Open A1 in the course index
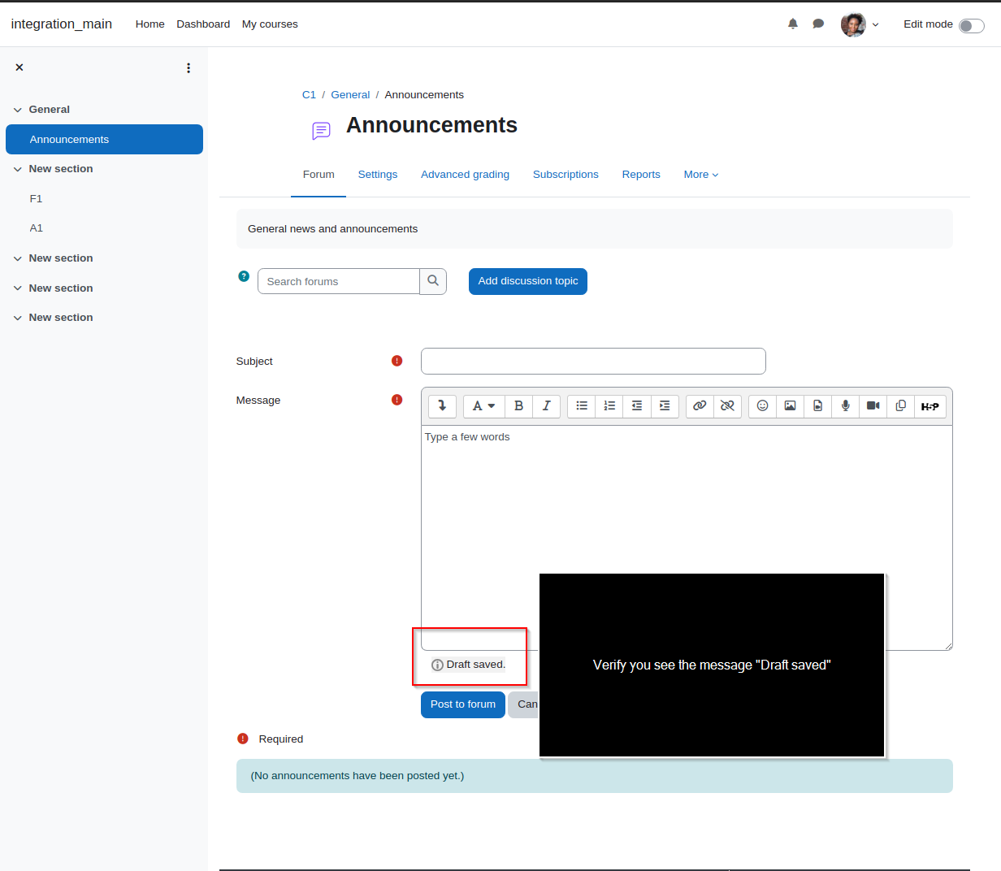Screen dimensions: 1001x871 [x=37, y=228]
